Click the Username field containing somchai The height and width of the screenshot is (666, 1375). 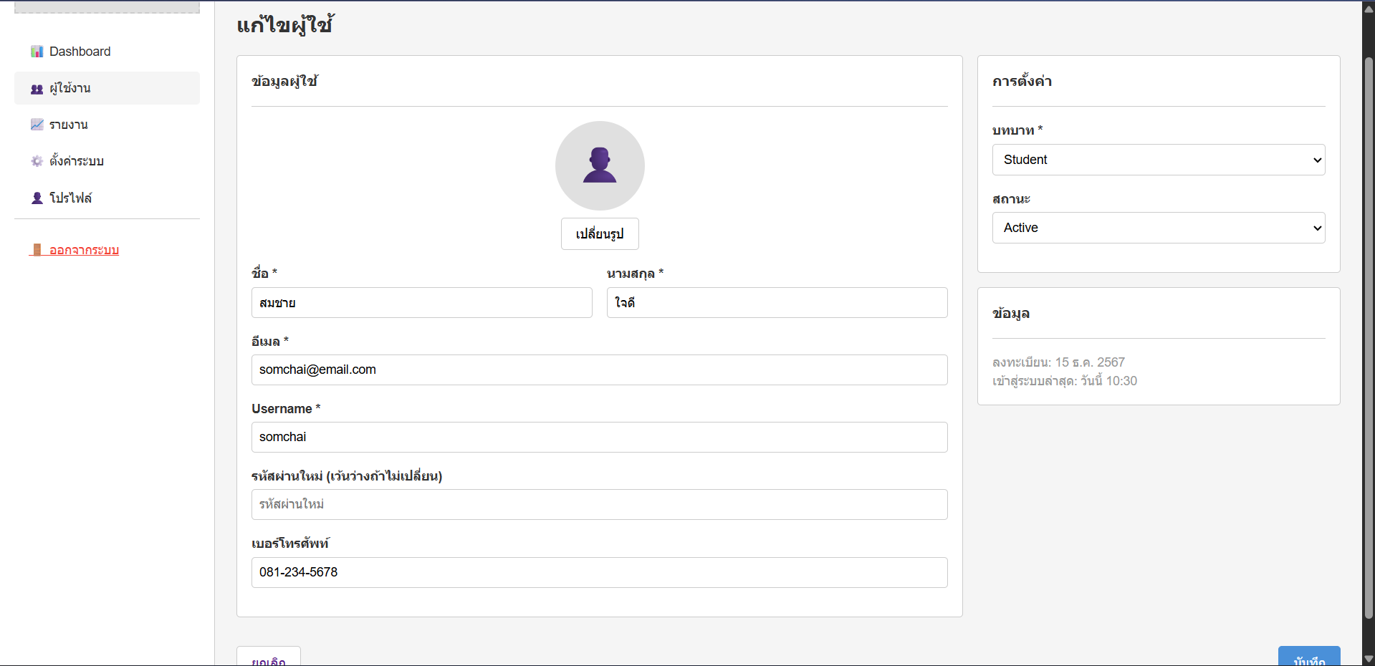point(599,437)
